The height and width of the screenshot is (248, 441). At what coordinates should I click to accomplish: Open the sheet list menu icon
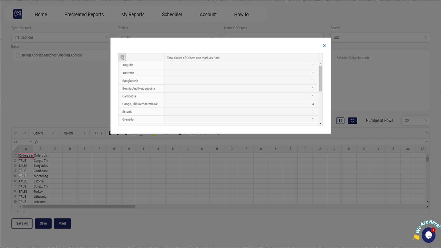coord(24,212)
